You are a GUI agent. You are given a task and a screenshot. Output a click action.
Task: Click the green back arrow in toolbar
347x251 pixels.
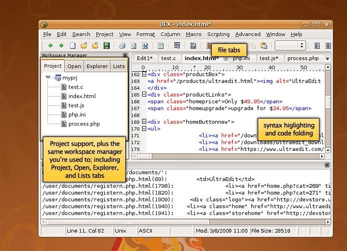pyautogui.click(x=50, y=46)
